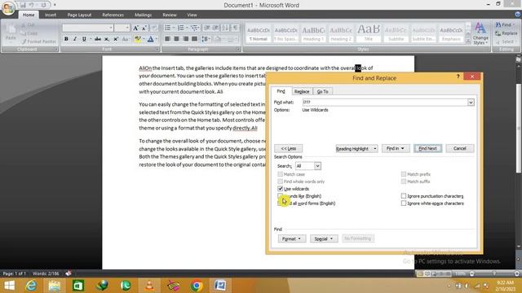The width and height of the screenshot is (522, 293).
Task: Tick the Match case checkbox
Action: coord(281,174)
